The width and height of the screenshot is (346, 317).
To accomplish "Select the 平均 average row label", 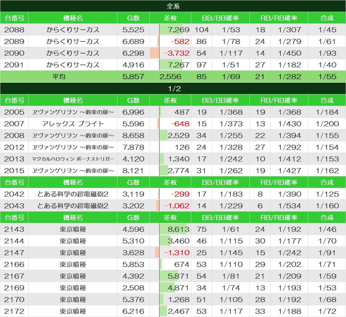I will [59, 77].
